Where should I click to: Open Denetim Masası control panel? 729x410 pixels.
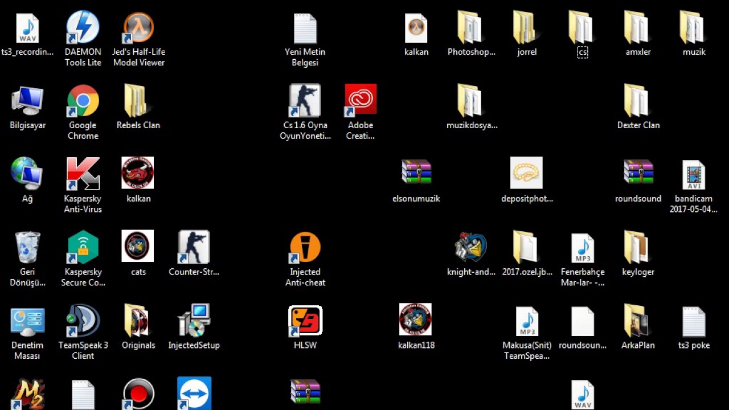click(x=27, y=321)
